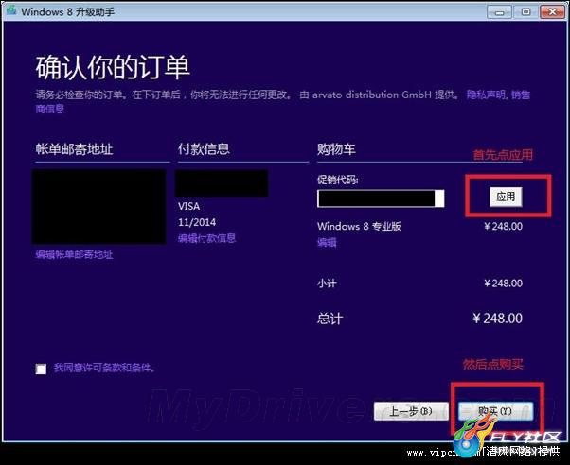Maximize the Windows 8 升级助手 window

525,12
